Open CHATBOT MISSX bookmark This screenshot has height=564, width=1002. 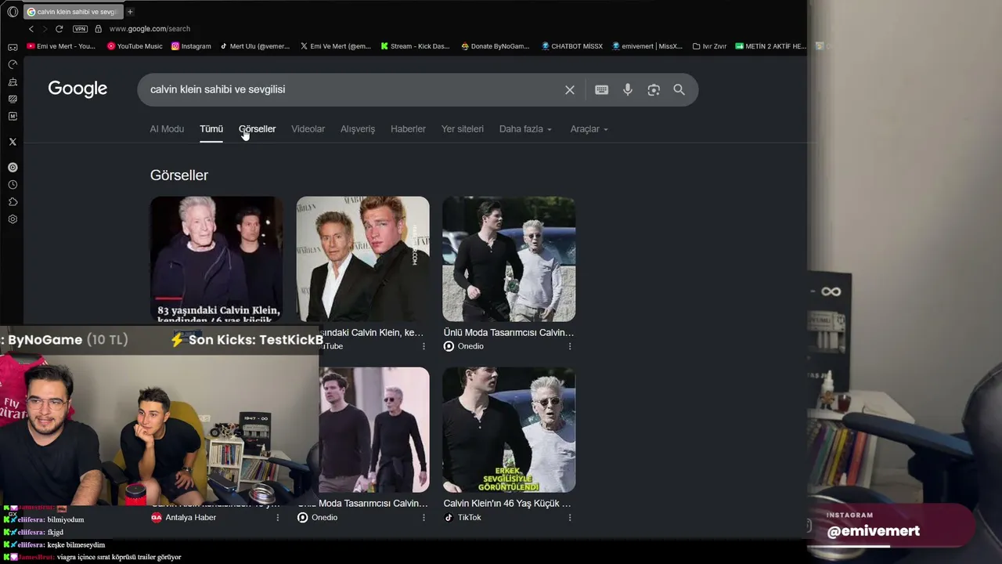tap(572, 46)
